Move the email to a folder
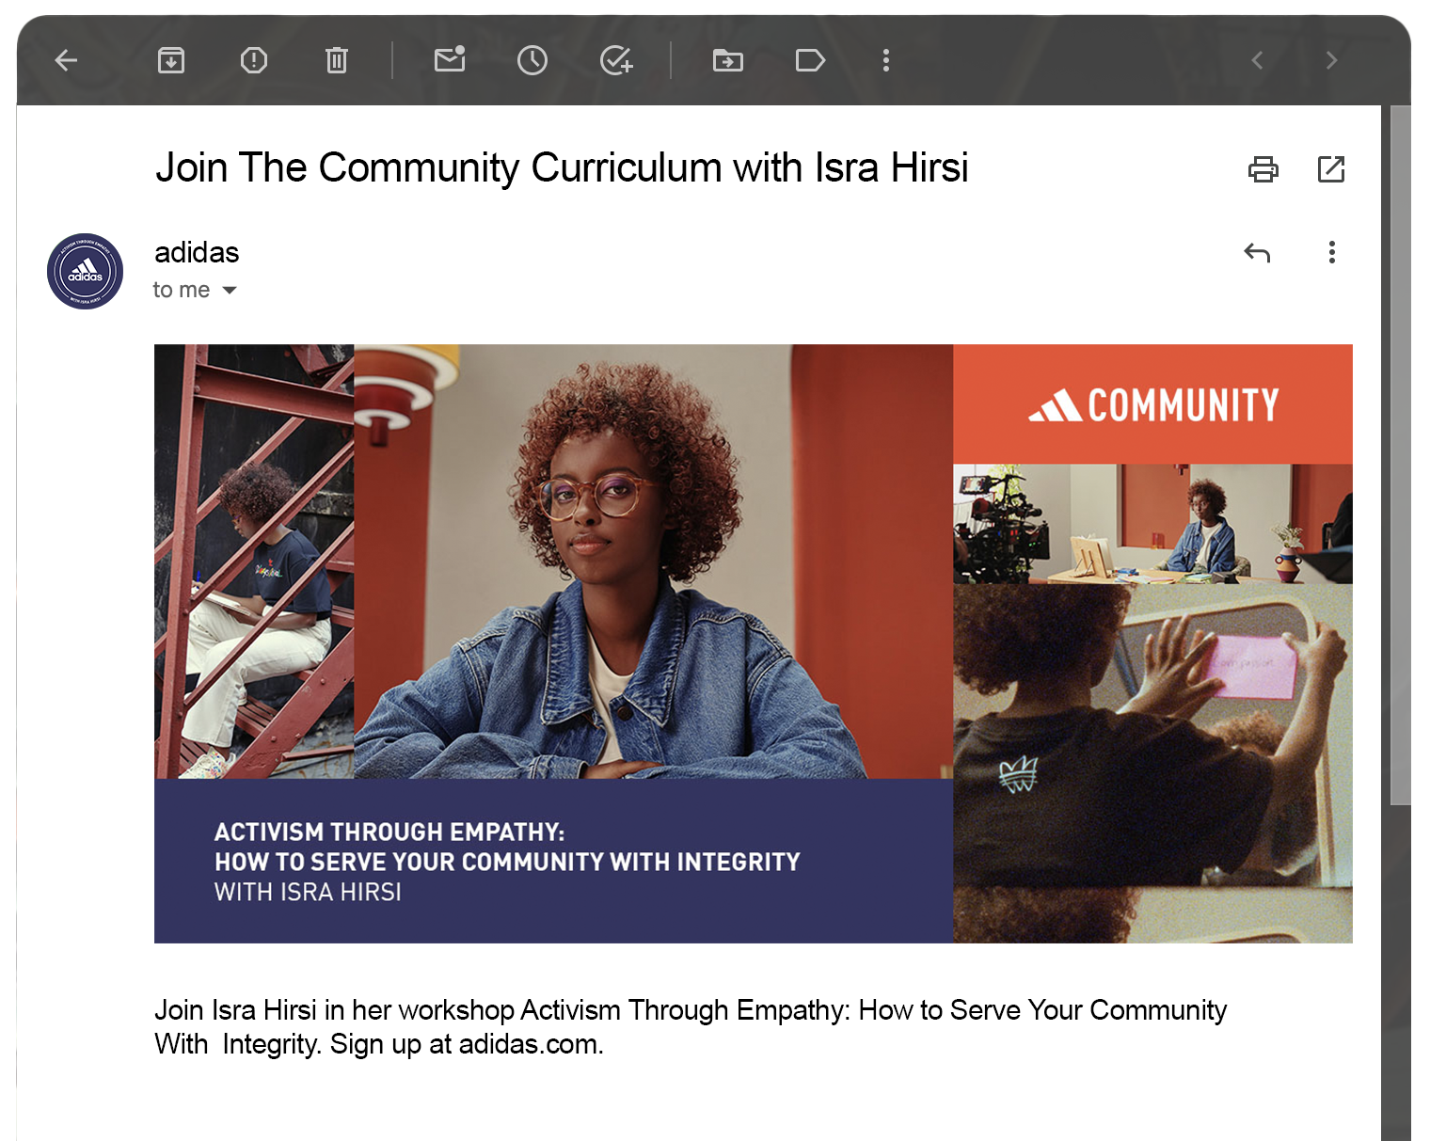 728,61
